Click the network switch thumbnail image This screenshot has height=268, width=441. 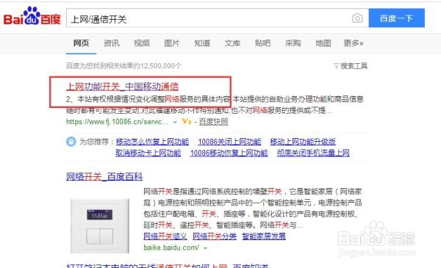(x=100, y=226)
